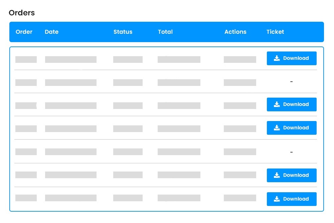Sort by the Order column header
This screenshot has width=334, height=223.
coord(24,32)
